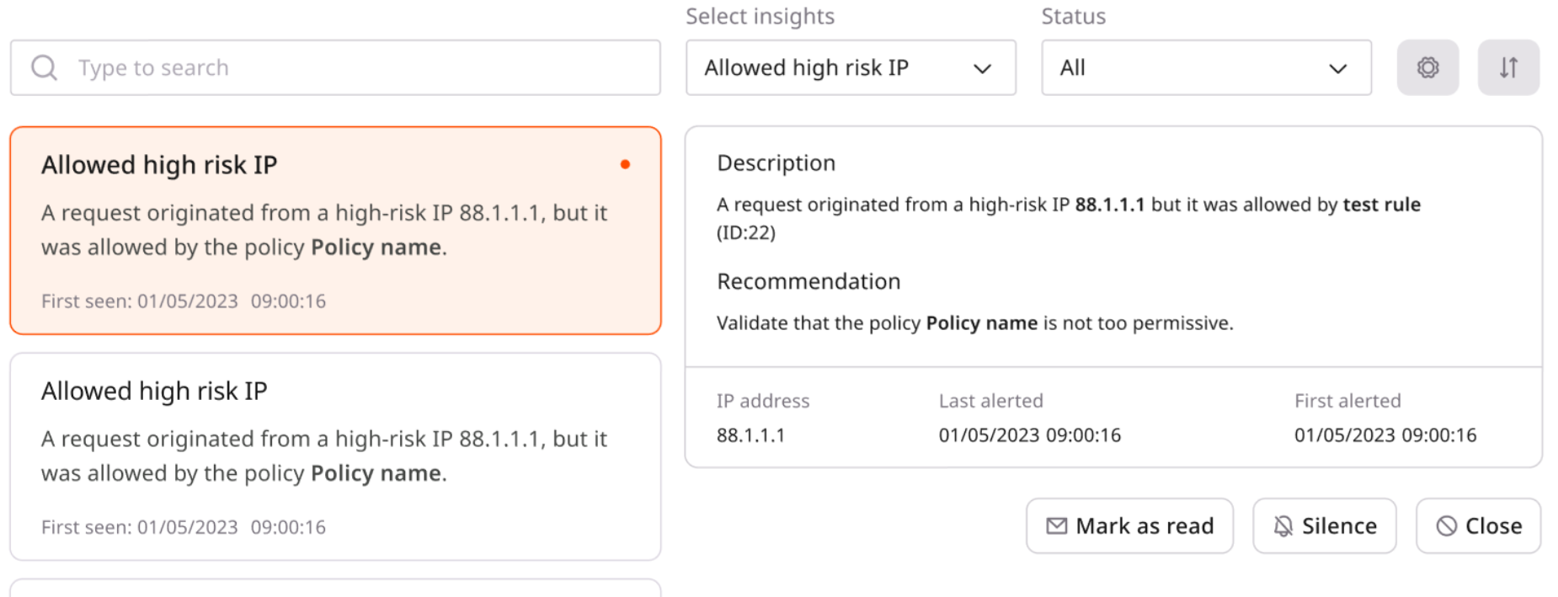Click the 'Status' label
Screen dimensions: 1558x597
point(1073,17)
